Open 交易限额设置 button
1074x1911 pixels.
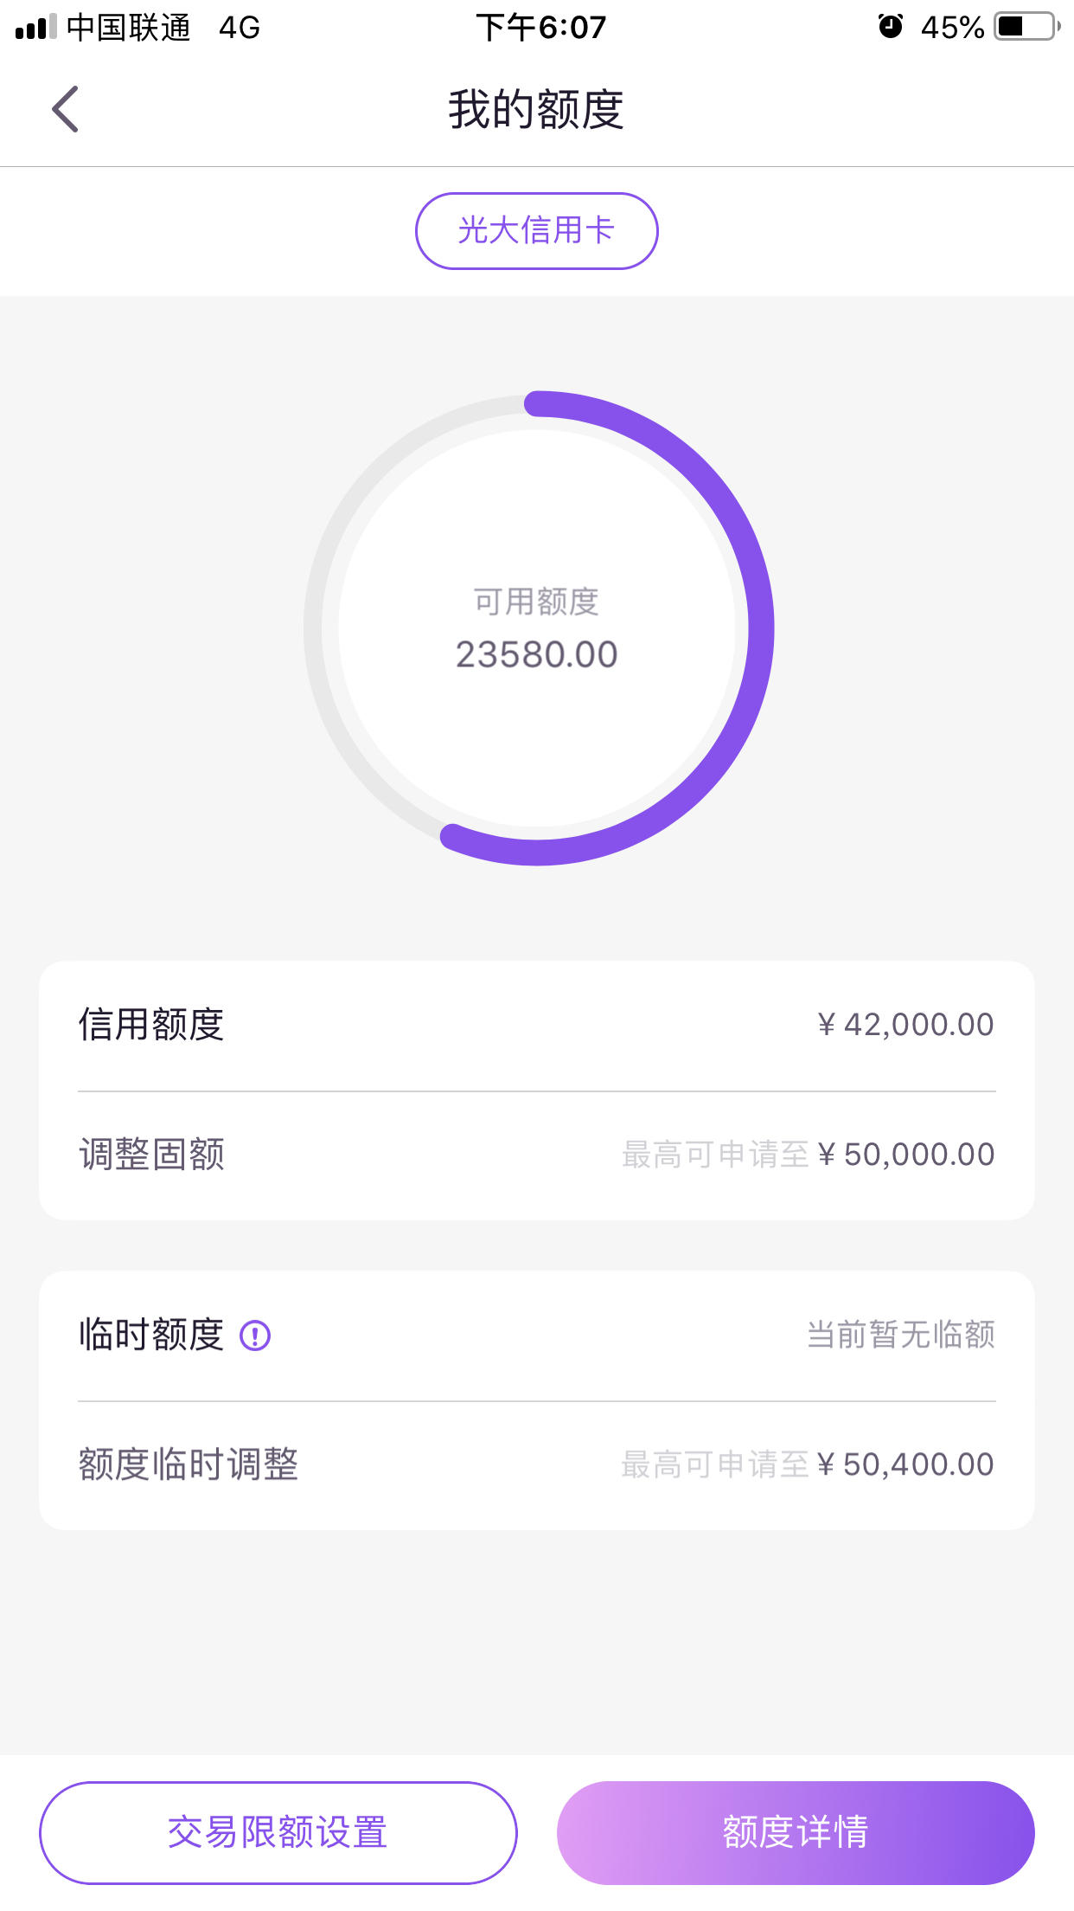278,1832
